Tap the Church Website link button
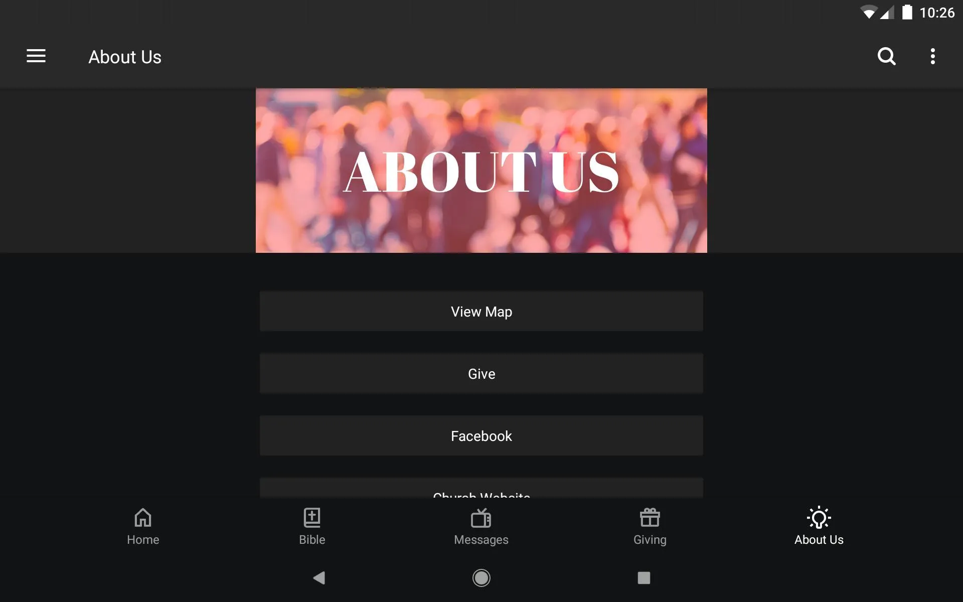The image size is (963, 602). pos(481,493)
